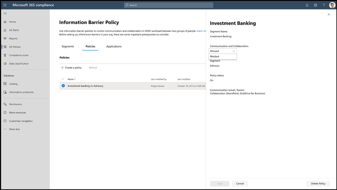Deselect Investment banking to Advisory row checkbox
The width and height of the screenshot is (337, 190).
(x=63, y=86)
